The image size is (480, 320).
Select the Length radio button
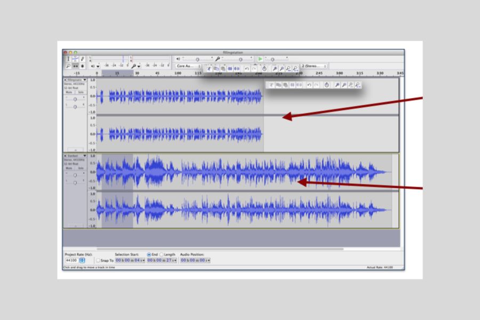pos(161,254)
